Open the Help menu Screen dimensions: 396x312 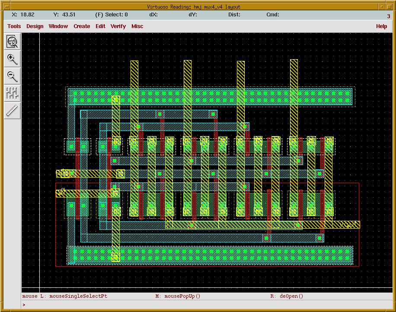pyautogui.click(x=381, y=26)
